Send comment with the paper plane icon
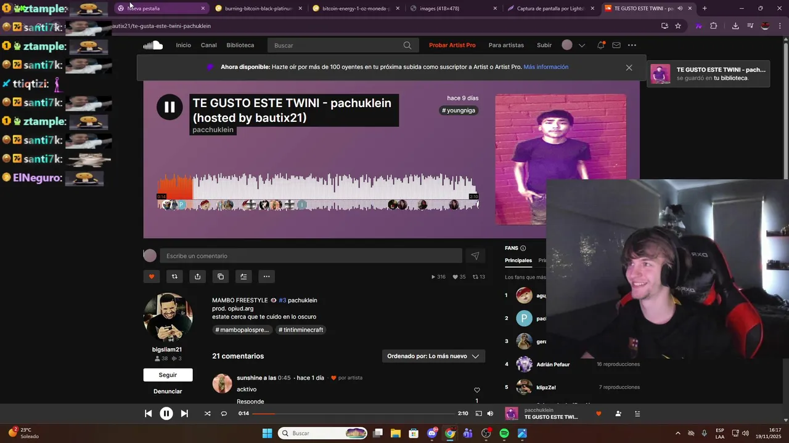The width and height of the screenshot is (789, 443). (x=475, y=256)
